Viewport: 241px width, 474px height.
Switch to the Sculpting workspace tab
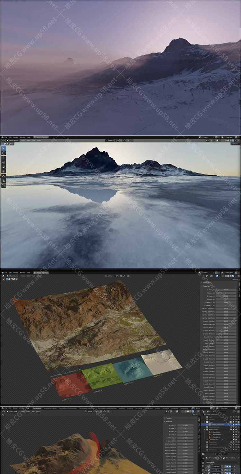(130, 408)
